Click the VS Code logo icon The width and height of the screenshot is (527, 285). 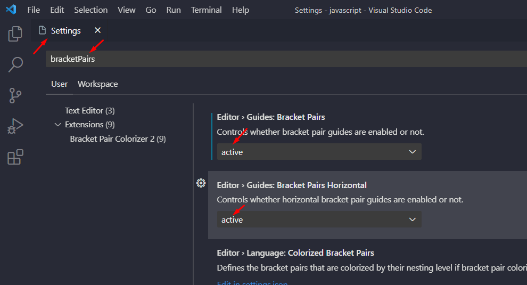[x=11, y=10]
